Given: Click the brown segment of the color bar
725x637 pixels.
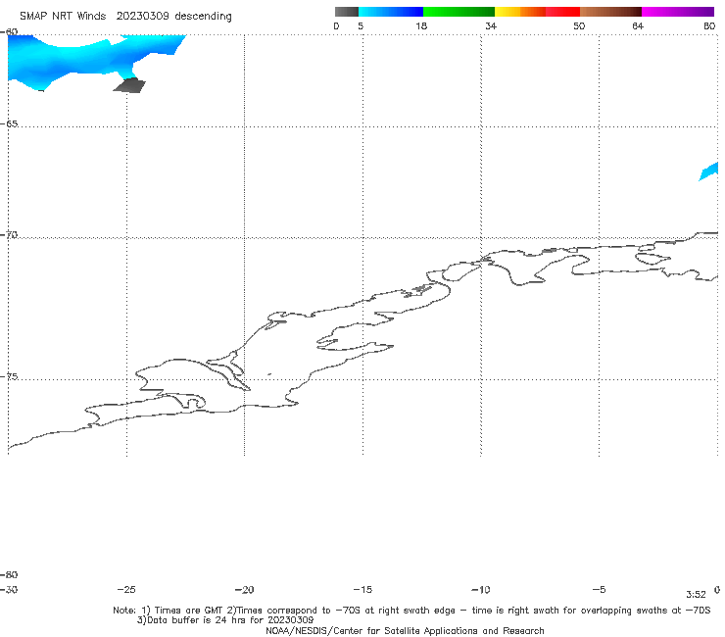Looking at the screenshot, I should tap(610, 12).
